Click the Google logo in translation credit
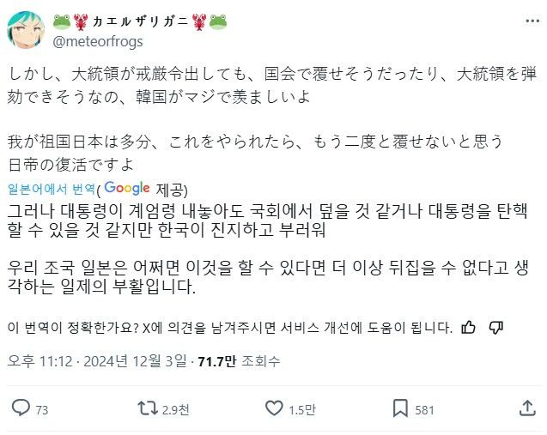Viewport: 547px width, 435px height. [x=127, y=189]
